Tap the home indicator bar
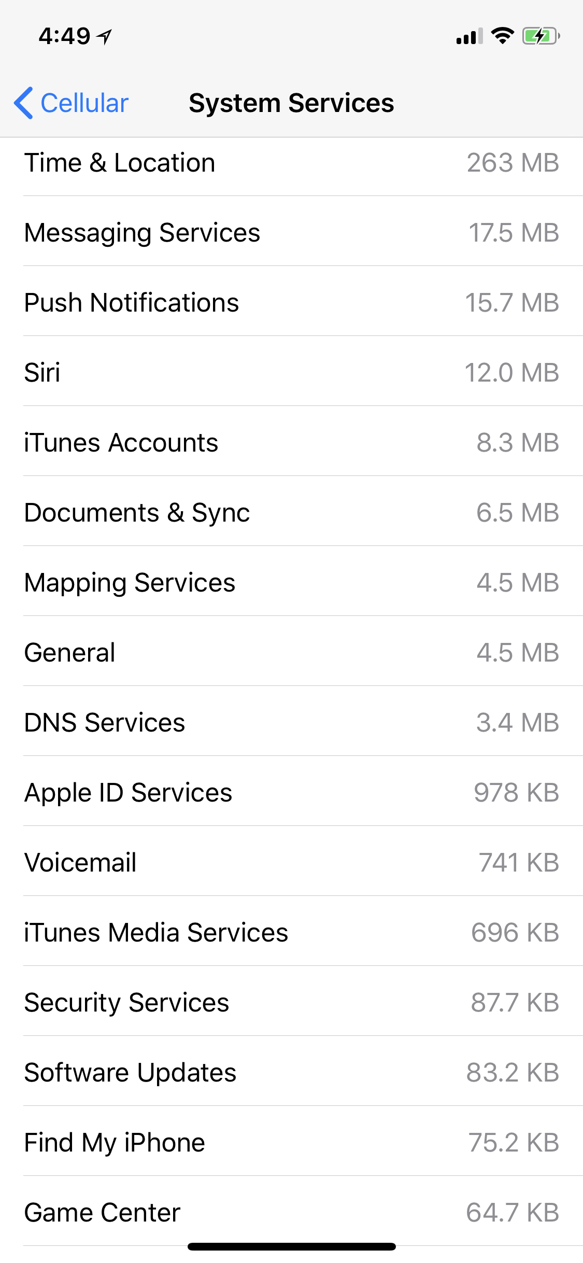The image size is (583, 1263). pos(291,1246)
